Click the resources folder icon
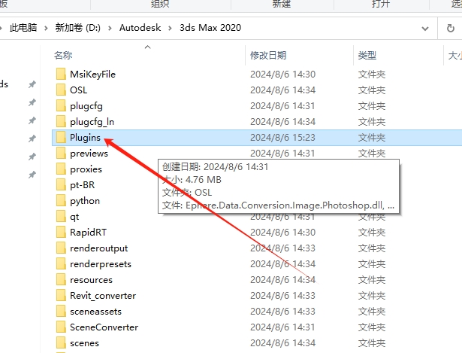 tap(61, 279)
